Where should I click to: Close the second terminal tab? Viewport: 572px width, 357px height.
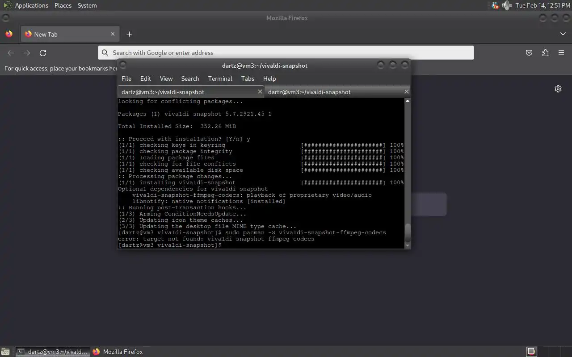click(x=406, y=91)
